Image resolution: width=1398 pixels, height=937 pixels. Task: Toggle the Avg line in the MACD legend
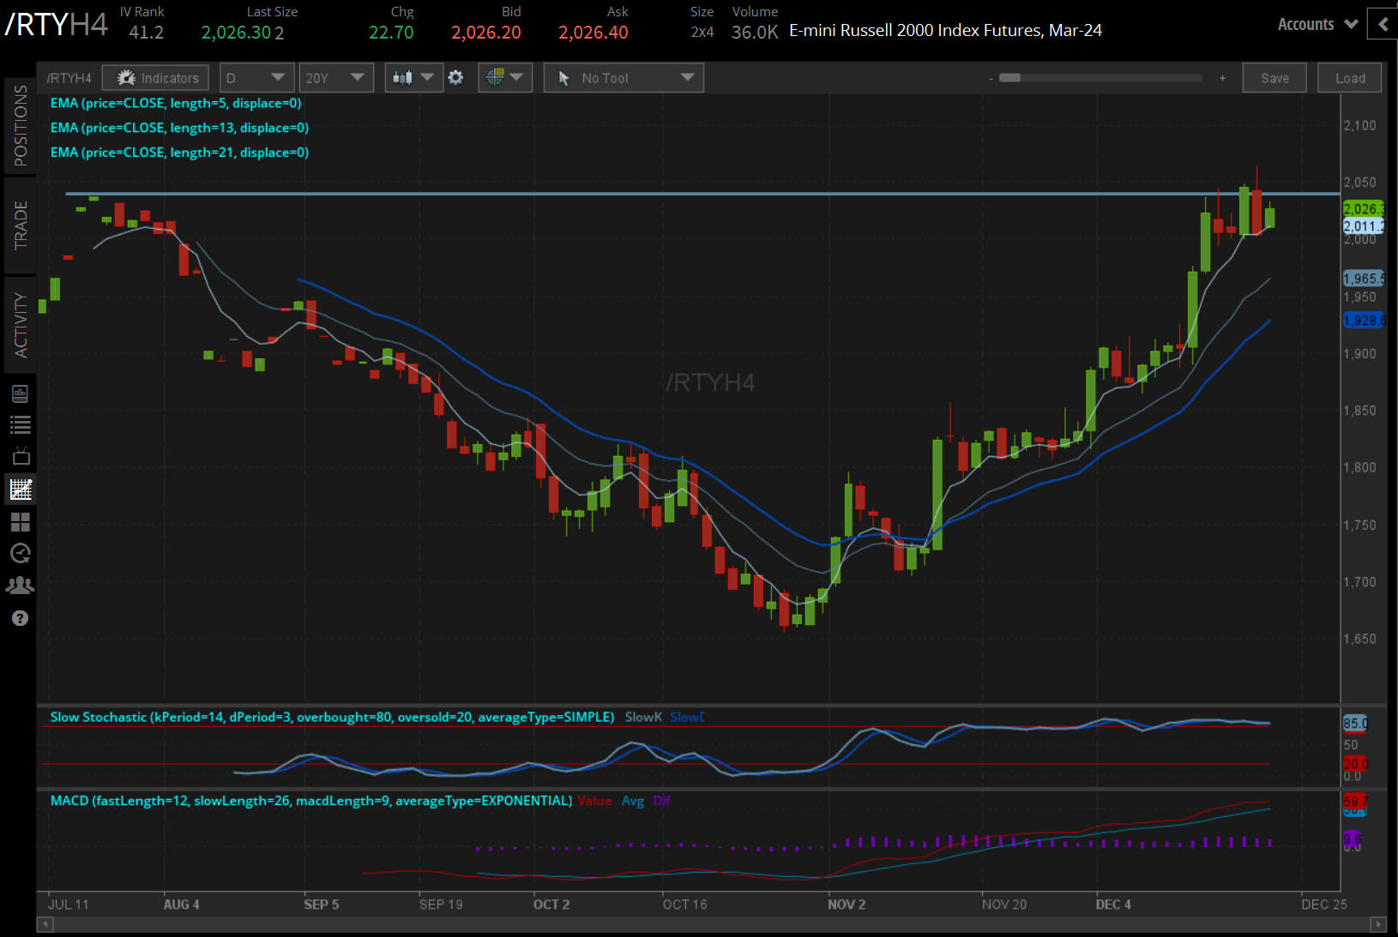633,800
